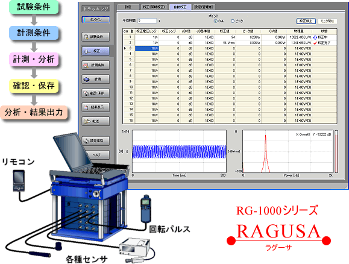Click the 設定保存 save settings icon button

click(96, 141)
